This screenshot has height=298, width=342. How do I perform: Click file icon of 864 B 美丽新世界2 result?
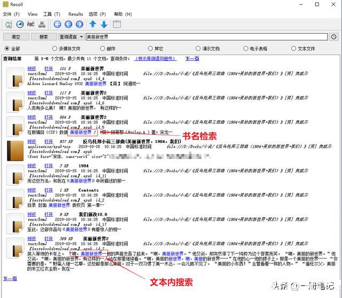[x=15, y=126]
